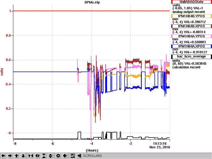
Task: Click 'analog output record' description
Action: 188,12
